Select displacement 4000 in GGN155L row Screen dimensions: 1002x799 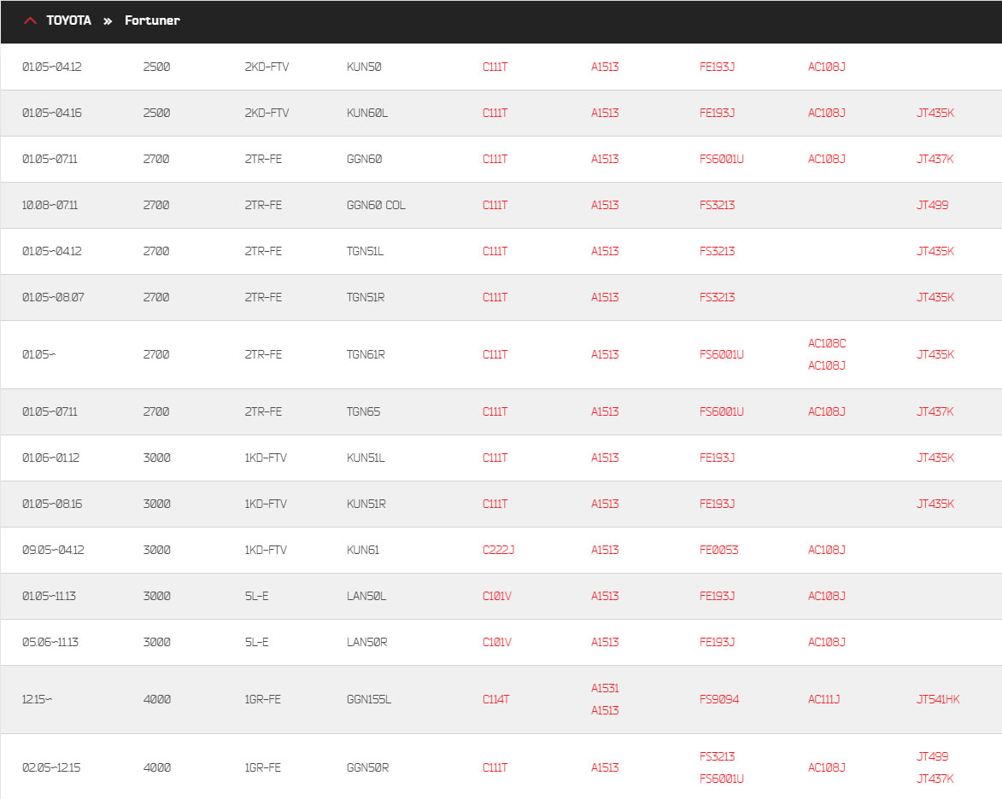pyautogui.click(x=156, y=699)
